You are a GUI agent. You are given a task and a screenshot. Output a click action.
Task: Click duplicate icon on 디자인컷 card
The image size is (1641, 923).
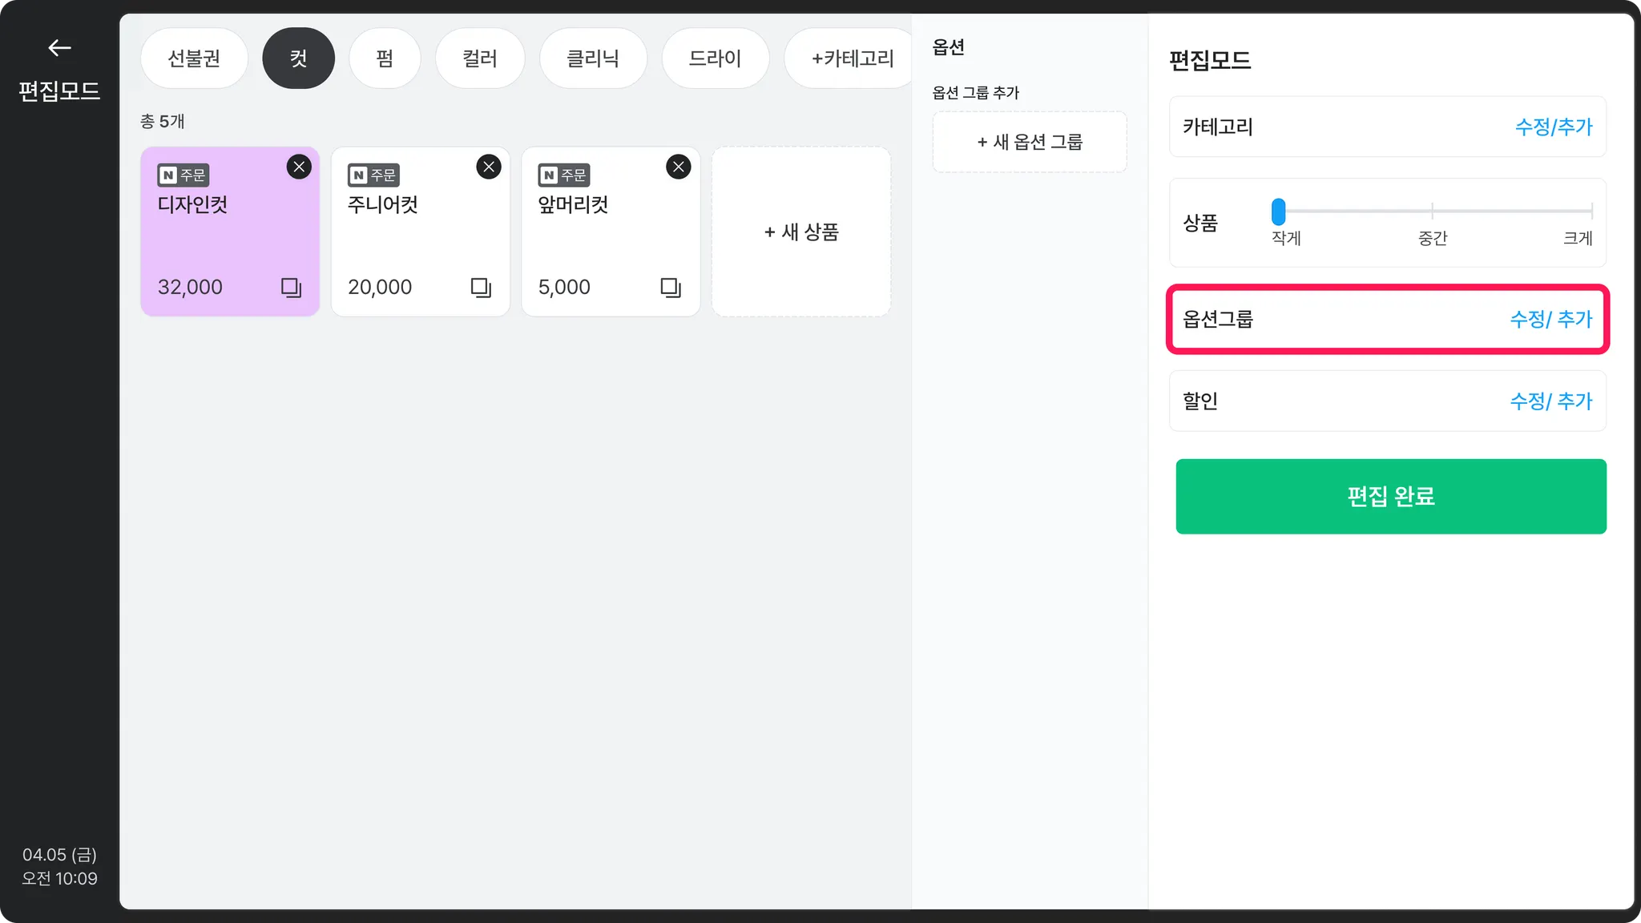coord(291,288)
